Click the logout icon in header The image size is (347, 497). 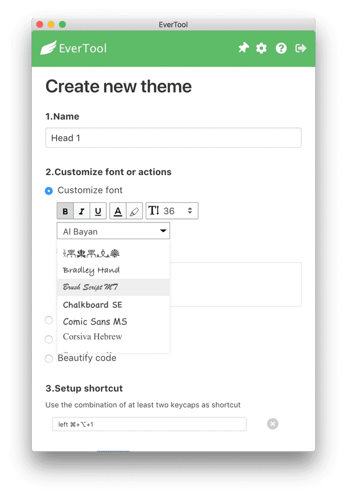tap(301, 49)
